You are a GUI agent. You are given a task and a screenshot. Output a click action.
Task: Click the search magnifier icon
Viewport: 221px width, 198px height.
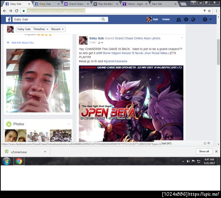[103, 19]
